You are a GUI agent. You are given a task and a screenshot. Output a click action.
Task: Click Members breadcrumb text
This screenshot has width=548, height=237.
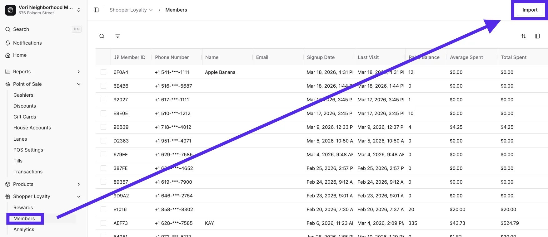point(176,10)
